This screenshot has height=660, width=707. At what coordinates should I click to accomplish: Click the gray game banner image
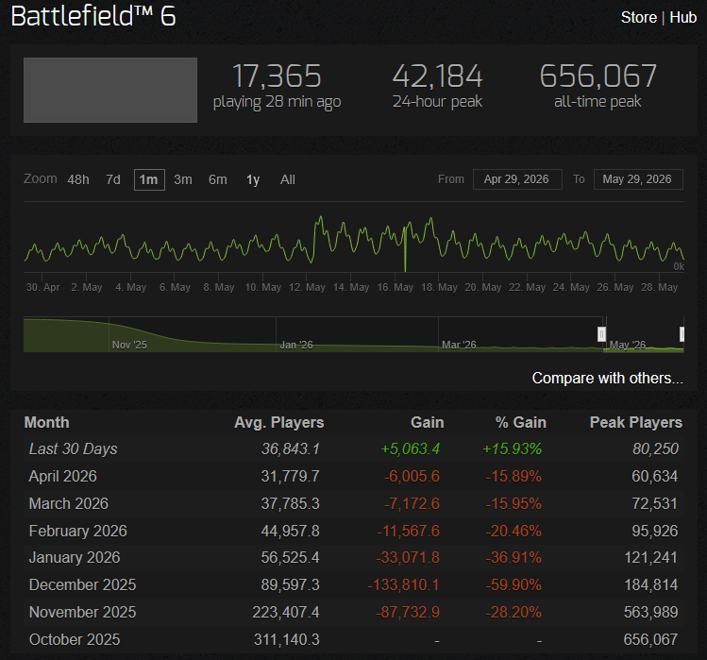pyautogui.click(x=110, y=90)
